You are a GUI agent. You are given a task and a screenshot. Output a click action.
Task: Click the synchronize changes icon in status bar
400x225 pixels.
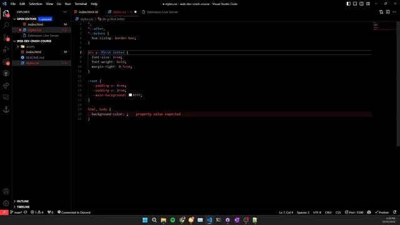click(x=25, y=212)
